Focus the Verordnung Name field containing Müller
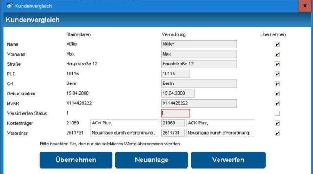Image resolution: width=313 pixels, height=174 pixels. click(199, 44)
